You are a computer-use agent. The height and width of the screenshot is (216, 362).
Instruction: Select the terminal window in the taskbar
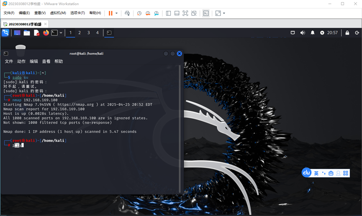tap(109, 33)
